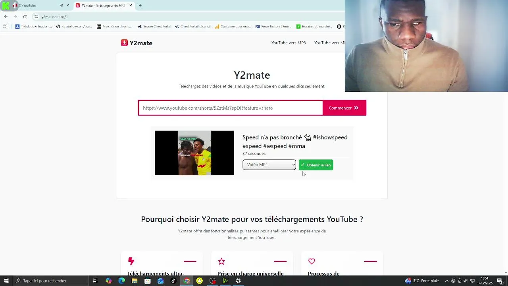Open Forex Factory bookmark
This screenshot has height=286, width=508.
(x=273, y=27)
